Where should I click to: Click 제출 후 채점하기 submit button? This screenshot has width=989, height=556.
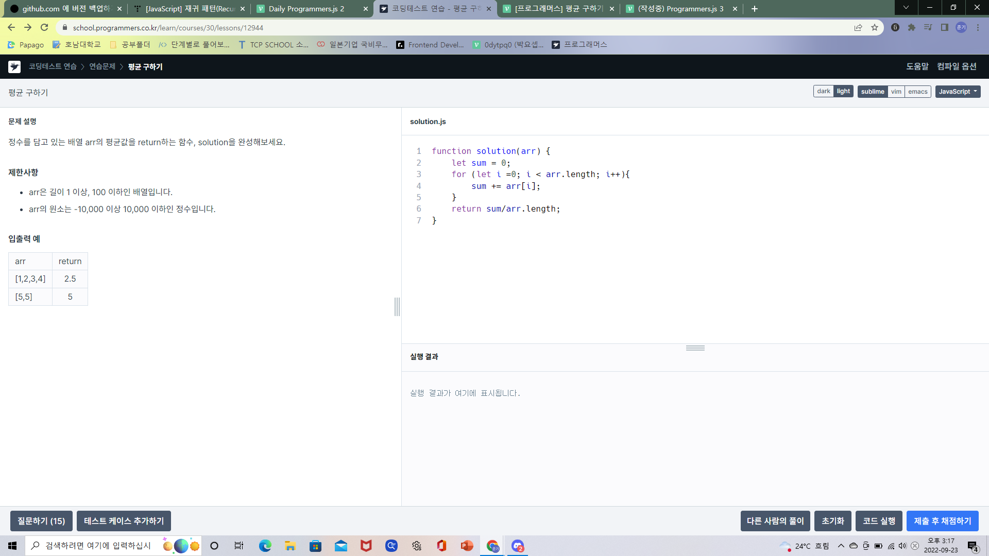[x=943, y=521]
